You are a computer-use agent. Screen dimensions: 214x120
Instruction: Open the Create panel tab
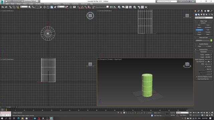(x=195, y=11)
